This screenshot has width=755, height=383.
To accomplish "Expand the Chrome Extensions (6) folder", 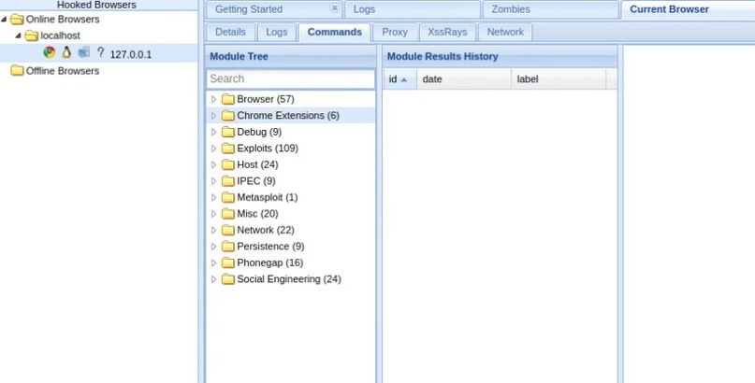I will coord(214,116).
